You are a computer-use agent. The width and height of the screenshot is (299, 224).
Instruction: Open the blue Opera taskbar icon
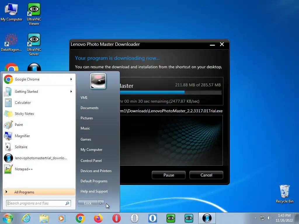(x=152, y=218)
